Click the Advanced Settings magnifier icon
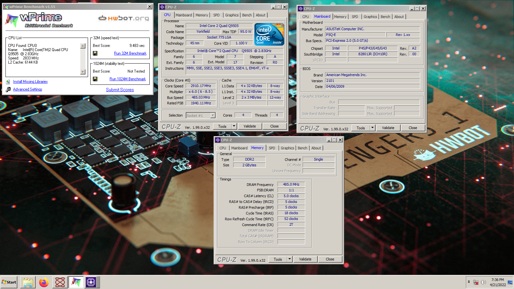Screen dimensions: 514x289 coord(8,90)
